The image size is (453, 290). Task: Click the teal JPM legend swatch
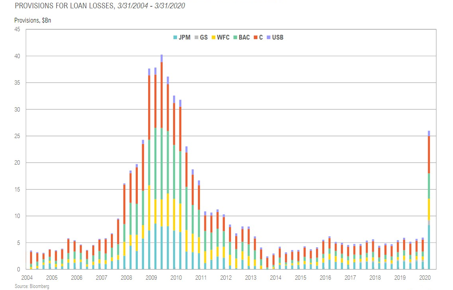pyautogui.click(x=175, y=38)
